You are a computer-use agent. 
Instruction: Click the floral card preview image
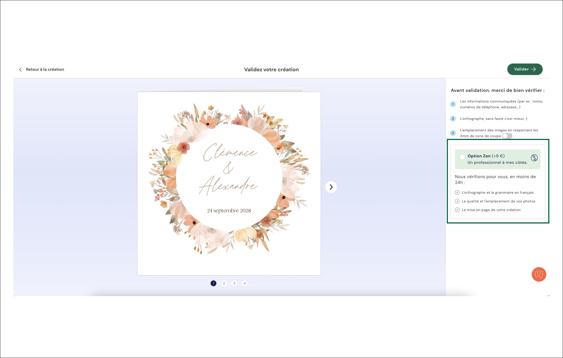(x=229, y=183)
